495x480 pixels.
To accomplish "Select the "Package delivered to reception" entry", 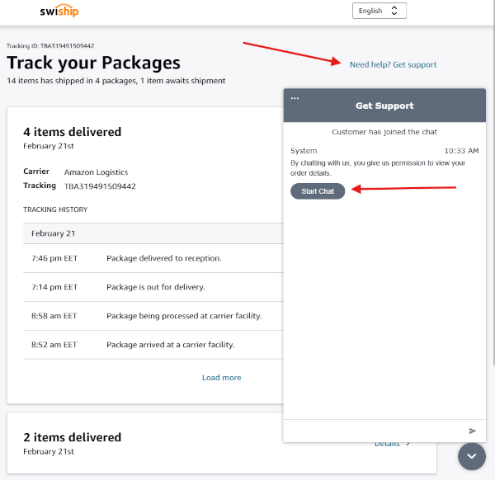I will (163, 258).
